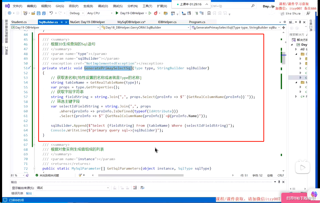
Task: Open the Debug configuration dropdown
Action: click(76, 13)
